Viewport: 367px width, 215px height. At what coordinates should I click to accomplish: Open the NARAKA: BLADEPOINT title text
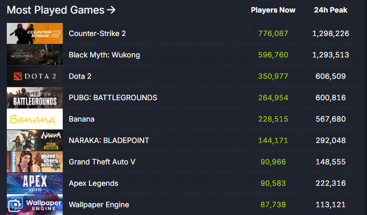109,140
